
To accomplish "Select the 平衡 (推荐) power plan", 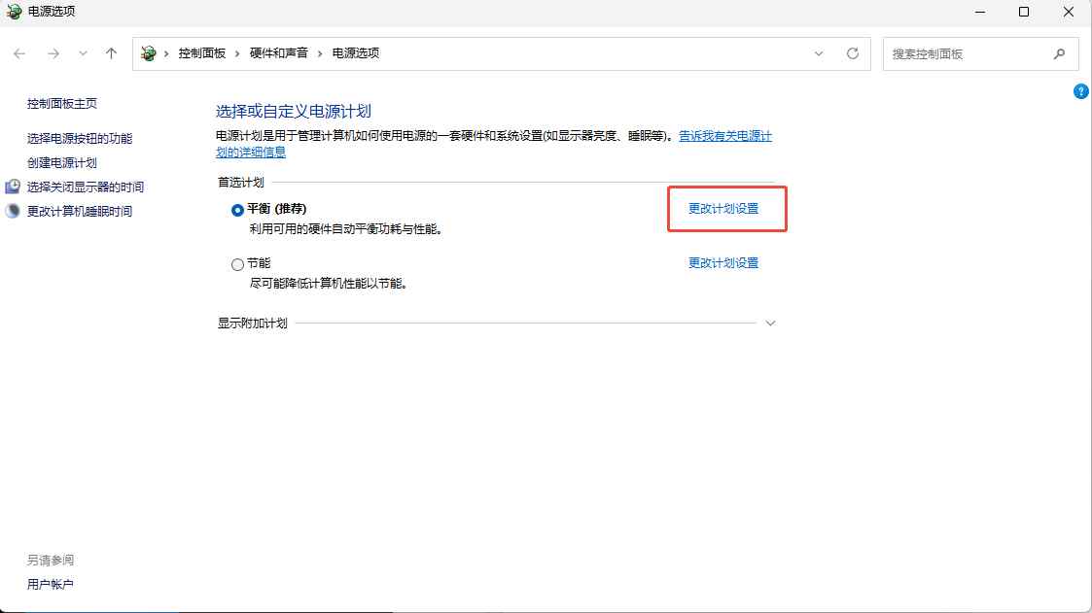I will pyautogui.click(x=237, y=210).
